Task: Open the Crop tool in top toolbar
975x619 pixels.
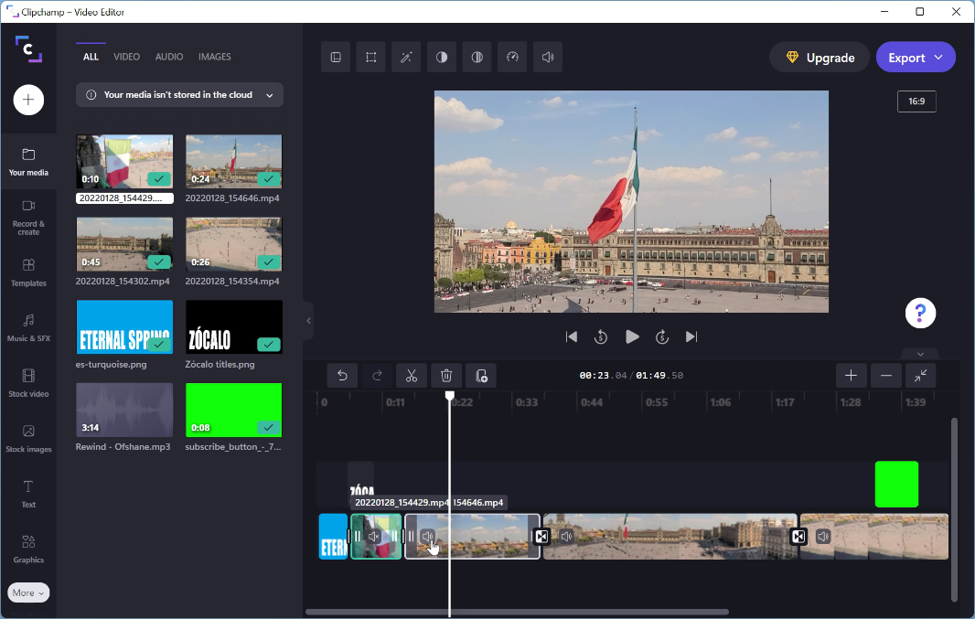Action: (x=371, y=57)
